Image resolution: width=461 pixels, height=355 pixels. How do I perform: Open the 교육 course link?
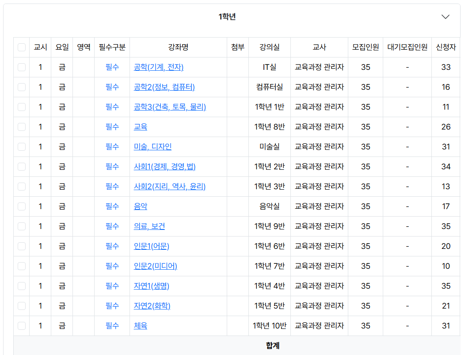coord(140,127)
